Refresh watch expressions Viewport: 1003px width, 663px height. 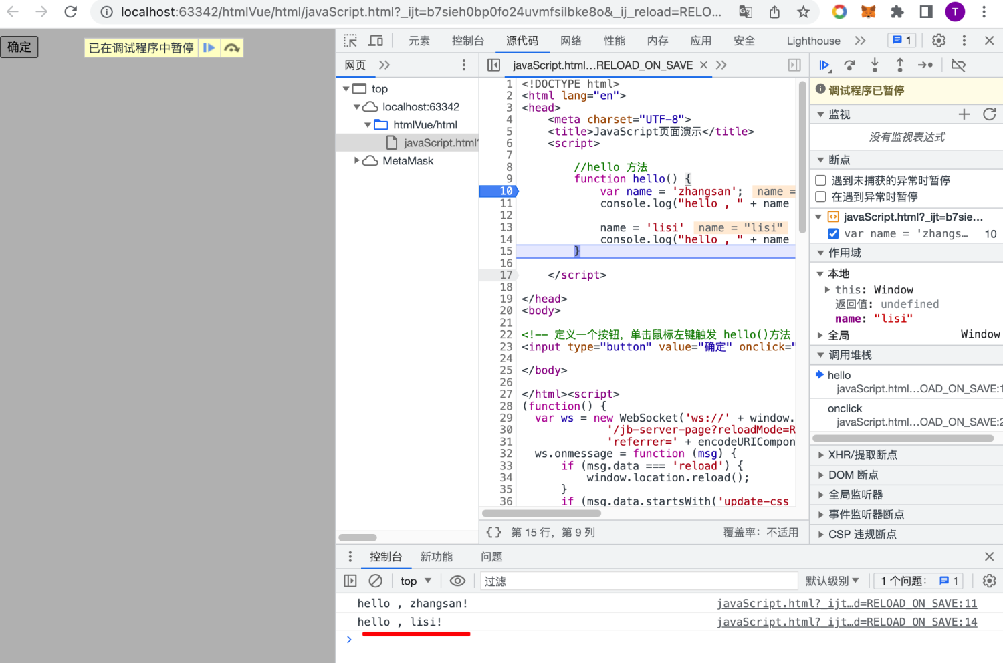tap(990, 114)
